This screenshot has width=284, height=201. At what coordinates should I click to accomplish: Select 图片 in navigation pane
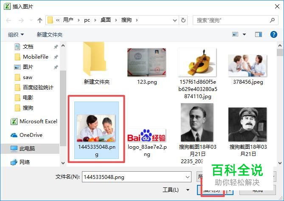[28, 67]
